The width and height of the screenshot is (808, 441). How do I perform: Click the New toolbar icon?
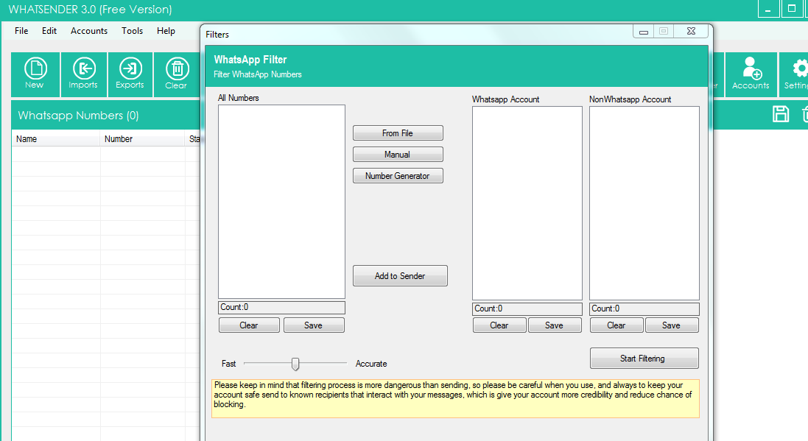pyautogui.click(x=35, y=74)
